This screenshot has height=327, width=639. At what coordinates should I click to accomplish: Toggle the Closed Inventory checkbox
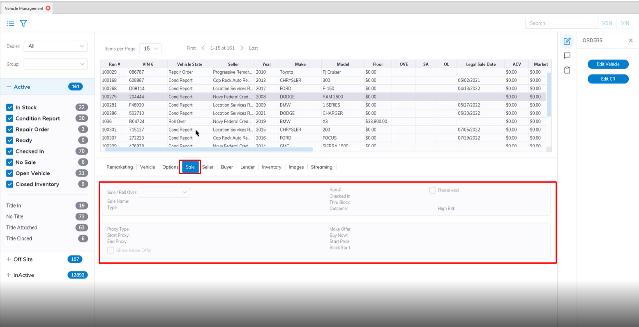pyautogui.click(x=10, y=184)
